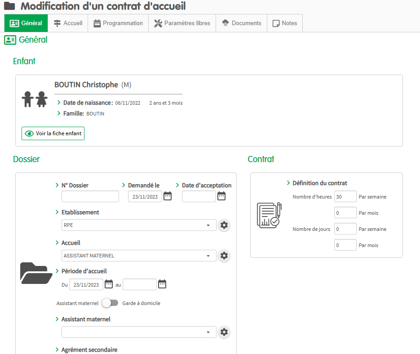The height and width of the screenshot is (354, 420).
Task: Go to the Documents tab
Action: 241,23
